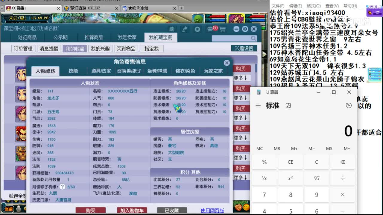This screenshot has height=215, width=383.
Task: Open Notepad 查看(V) menu
Action: [332, 6]
